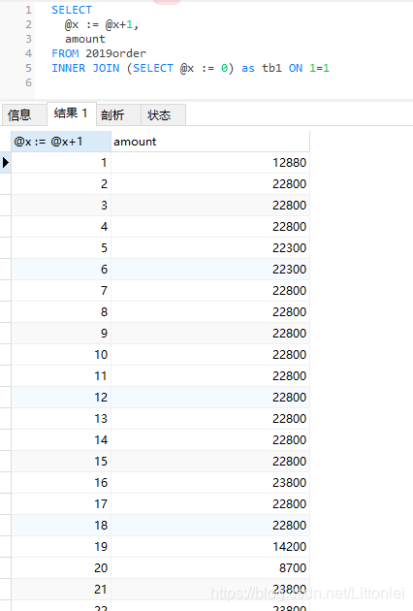Click amount cell in row 2
413x611 pixels.
210,184
